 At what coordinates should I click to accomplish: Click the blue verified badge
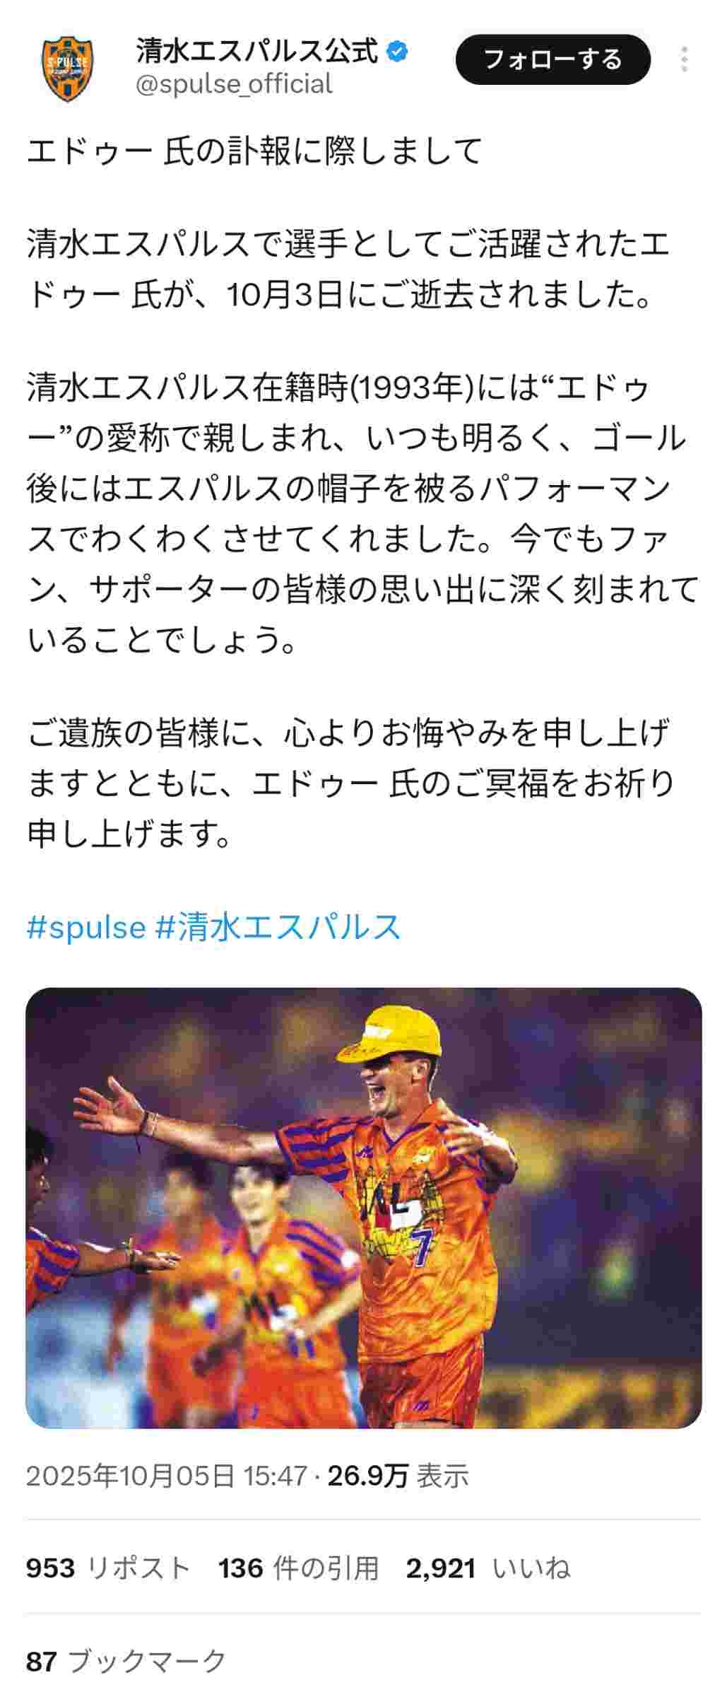click(x=398, y=52)
